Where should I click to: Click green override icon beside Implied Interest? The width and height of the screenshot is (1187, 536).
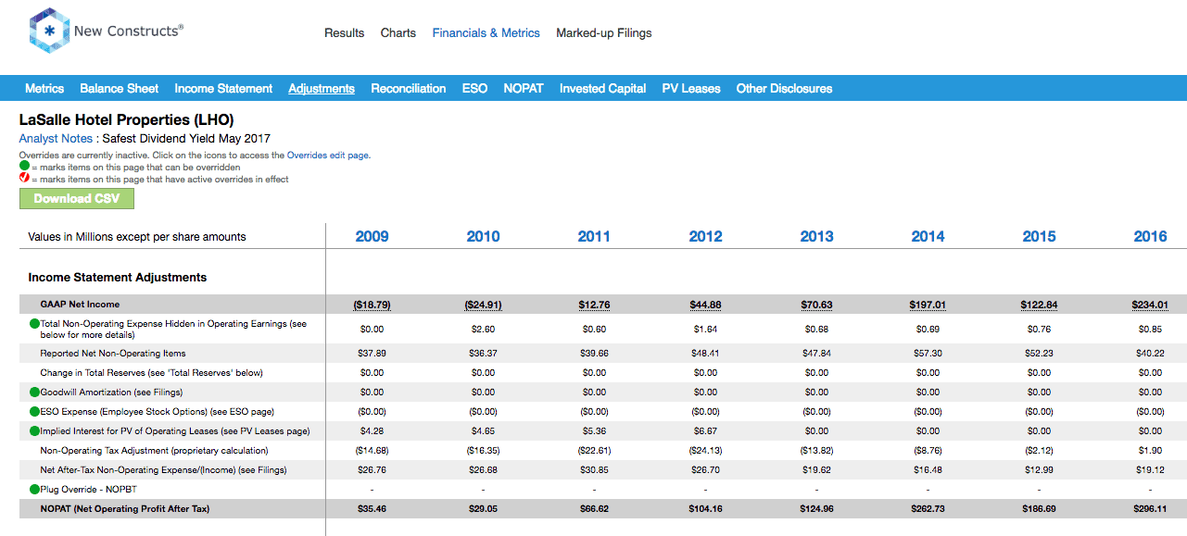pyautogui.click(x=34, y=430)
